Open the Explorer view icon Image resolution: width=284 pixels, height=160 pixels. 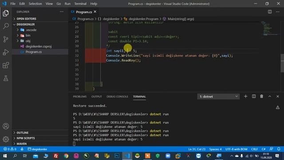pyautogui.click(x=6, y=13)
